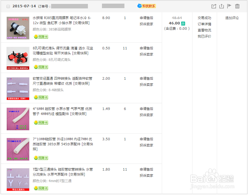
Task: Click 保障卡 badge under 7*10MM硅胶管 item
Action: pos(41,158)
